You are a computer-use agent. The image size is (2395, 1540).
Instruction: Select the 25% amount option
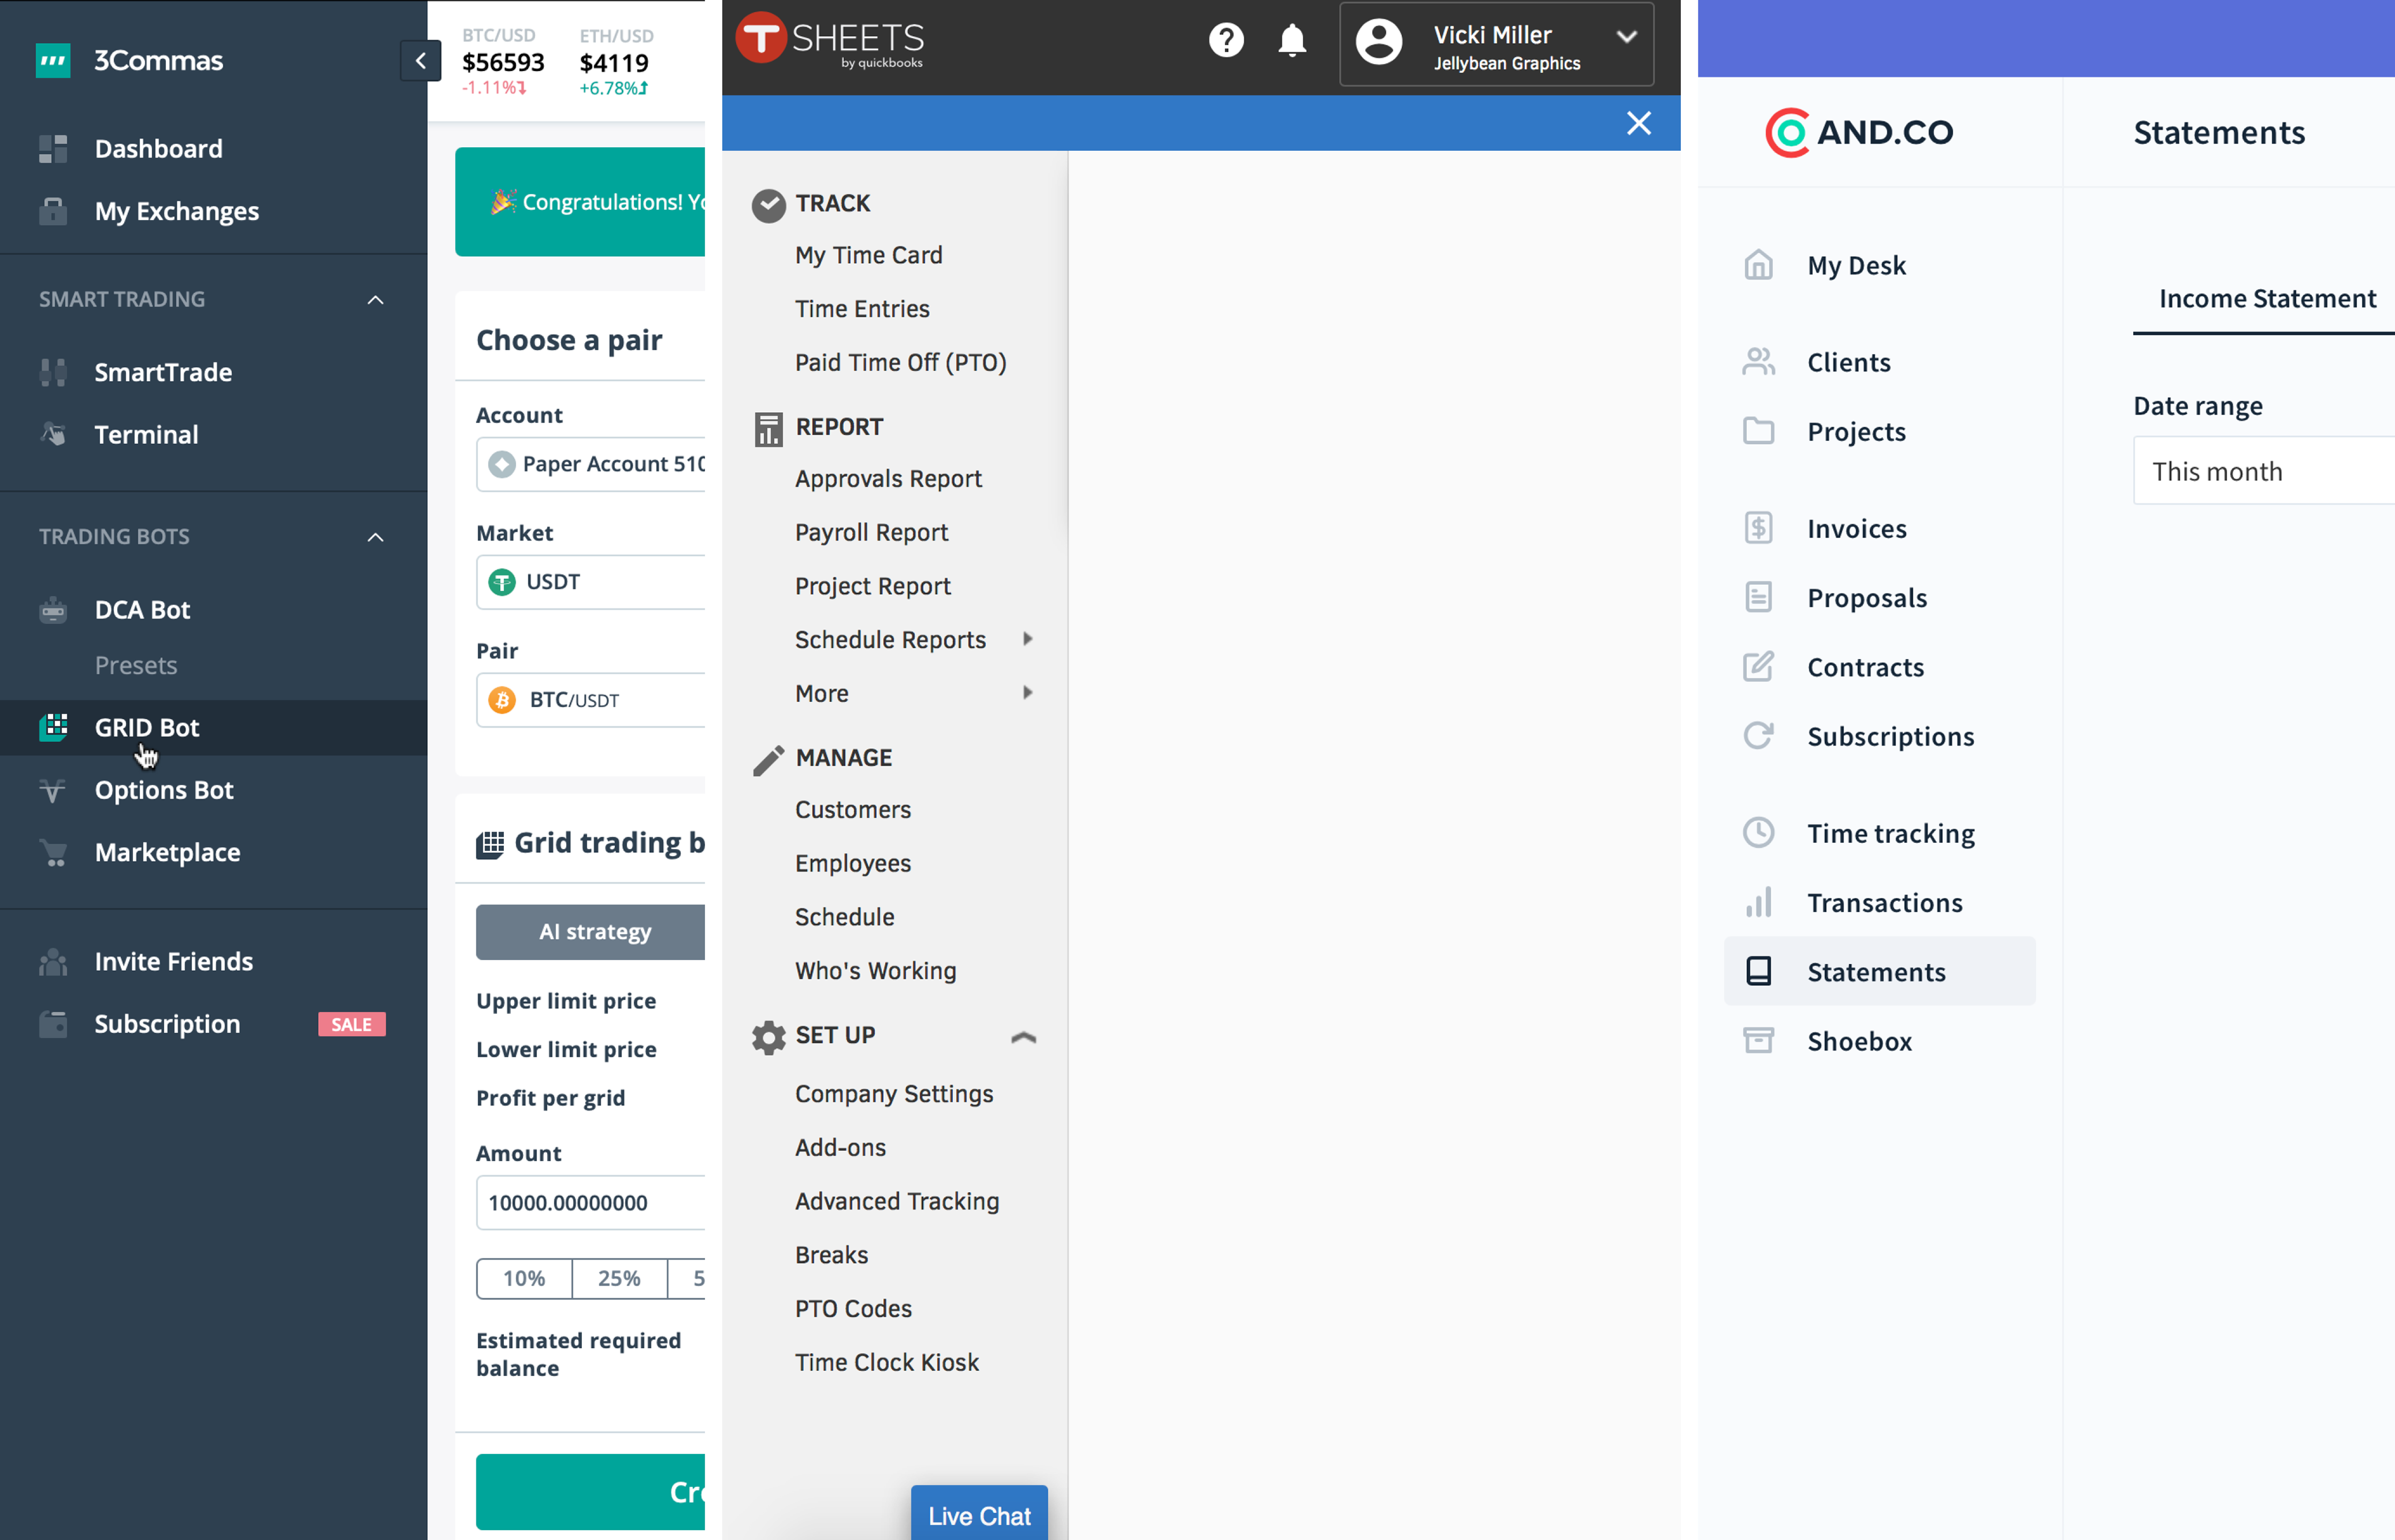click(619, 1278)
